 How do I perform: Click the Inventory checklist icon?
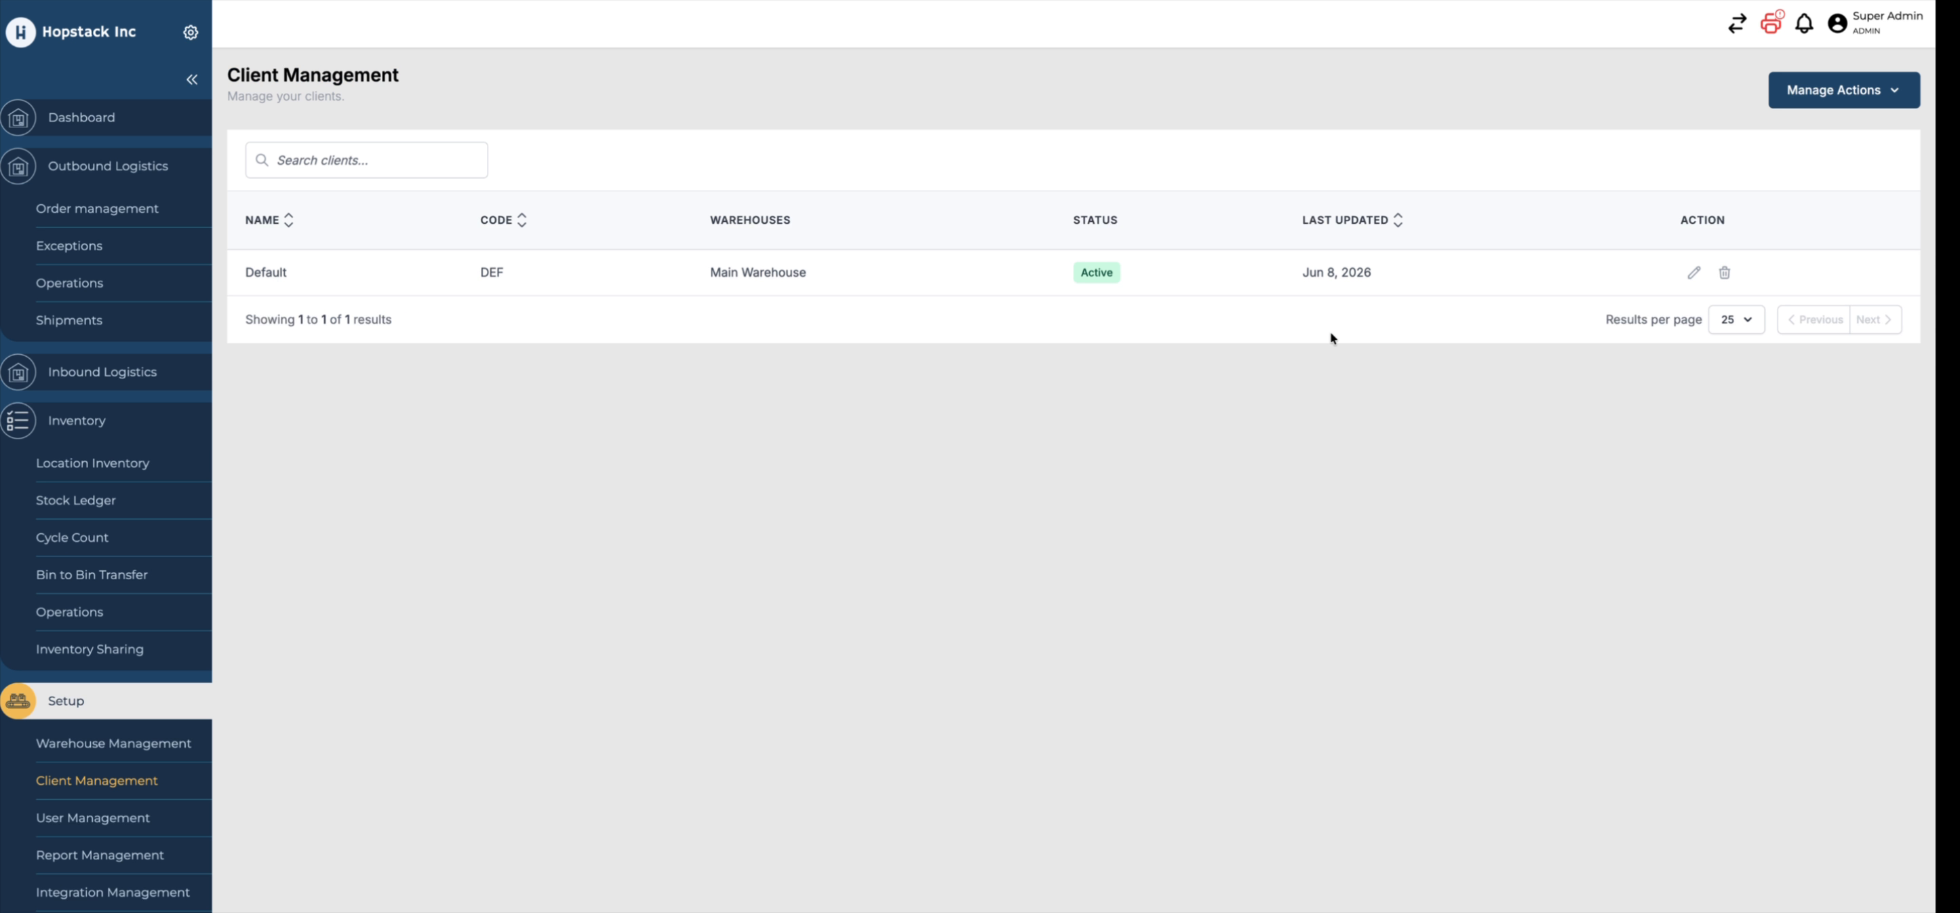(x=18, y=421)
